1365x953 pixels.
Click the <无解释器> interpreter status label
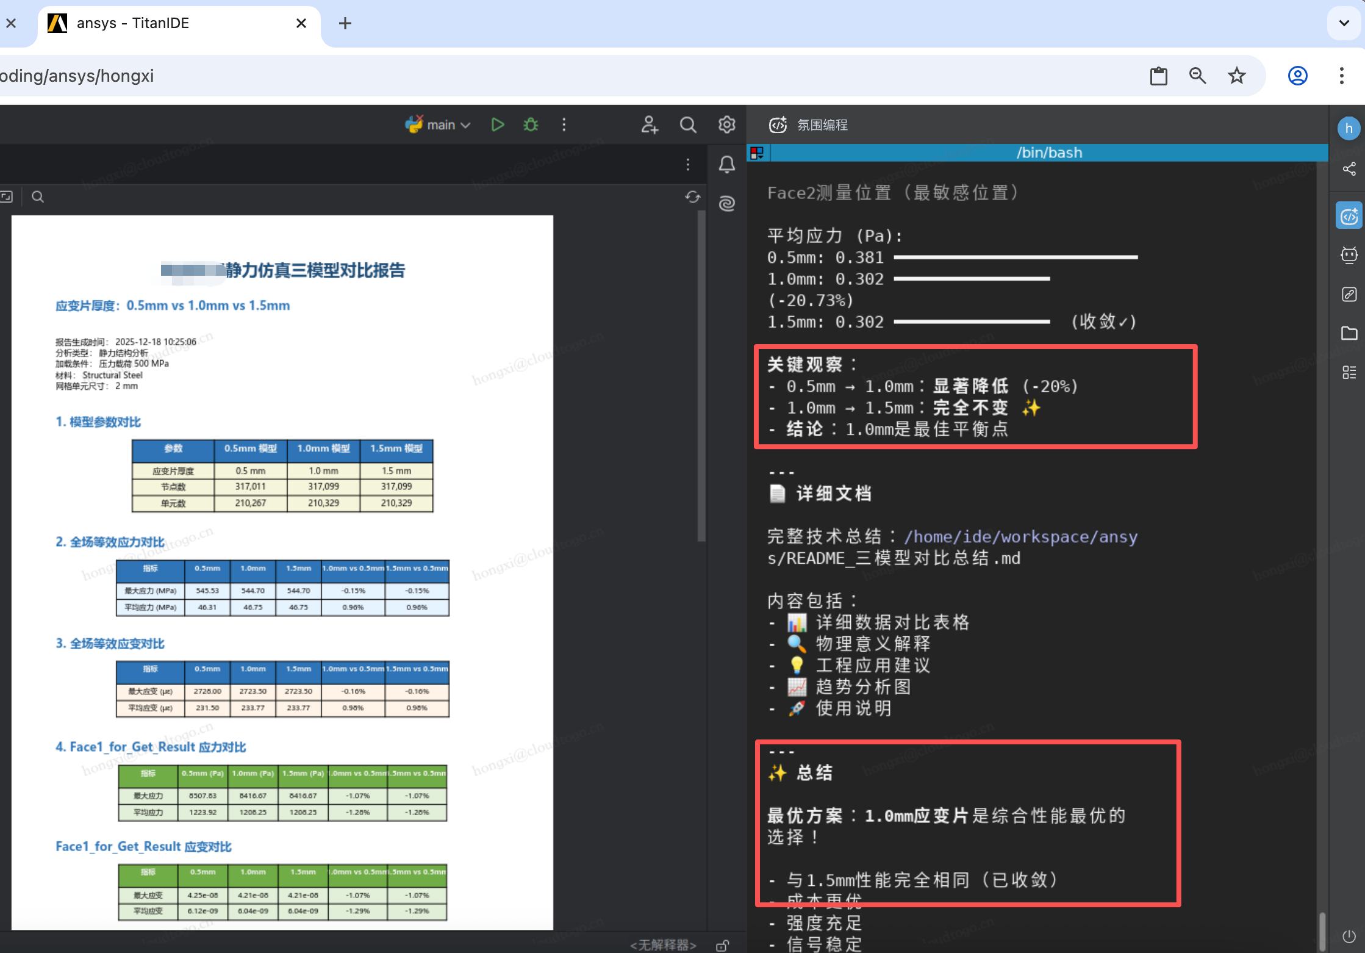pyautogui.click(x=663, y=945)
